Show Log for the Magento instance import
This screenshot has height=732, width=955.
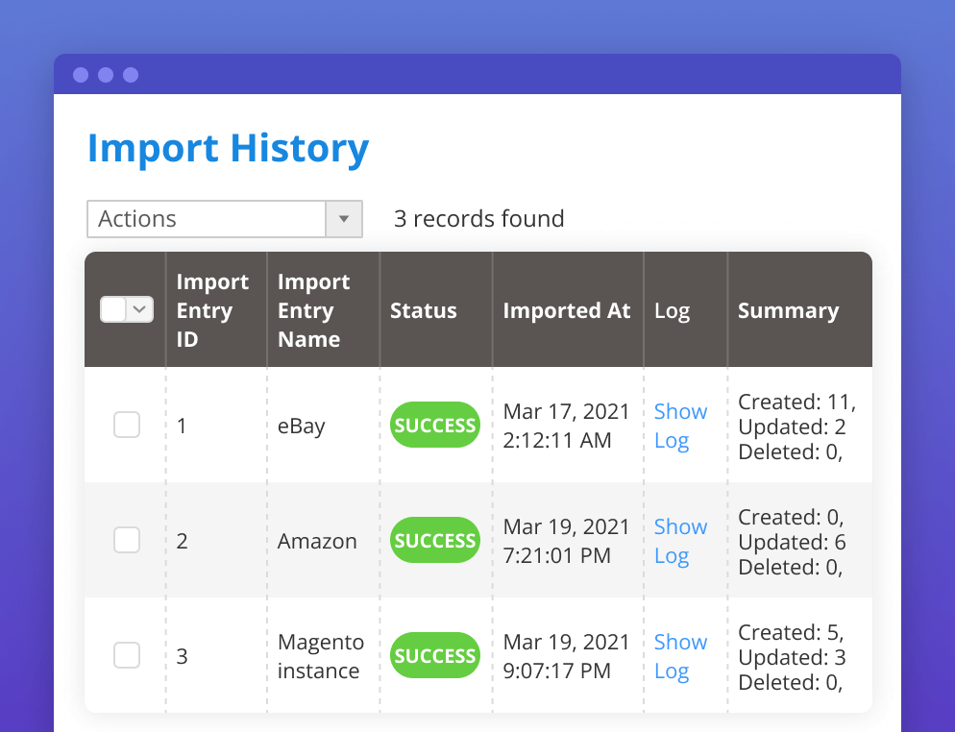coord(680,655)
